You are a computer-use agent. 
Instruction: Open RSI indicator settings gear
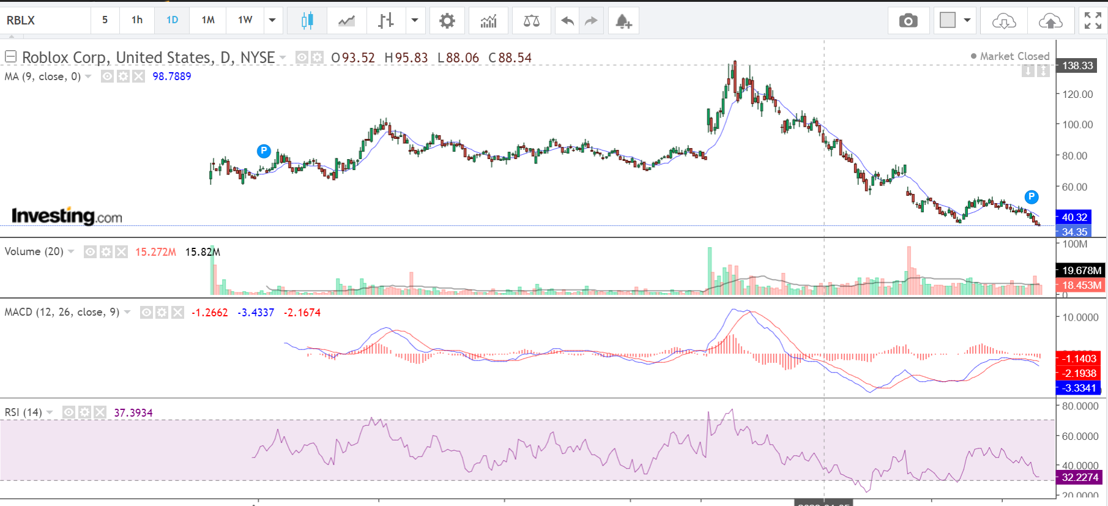pyautogui.click(x=84, y=412)
